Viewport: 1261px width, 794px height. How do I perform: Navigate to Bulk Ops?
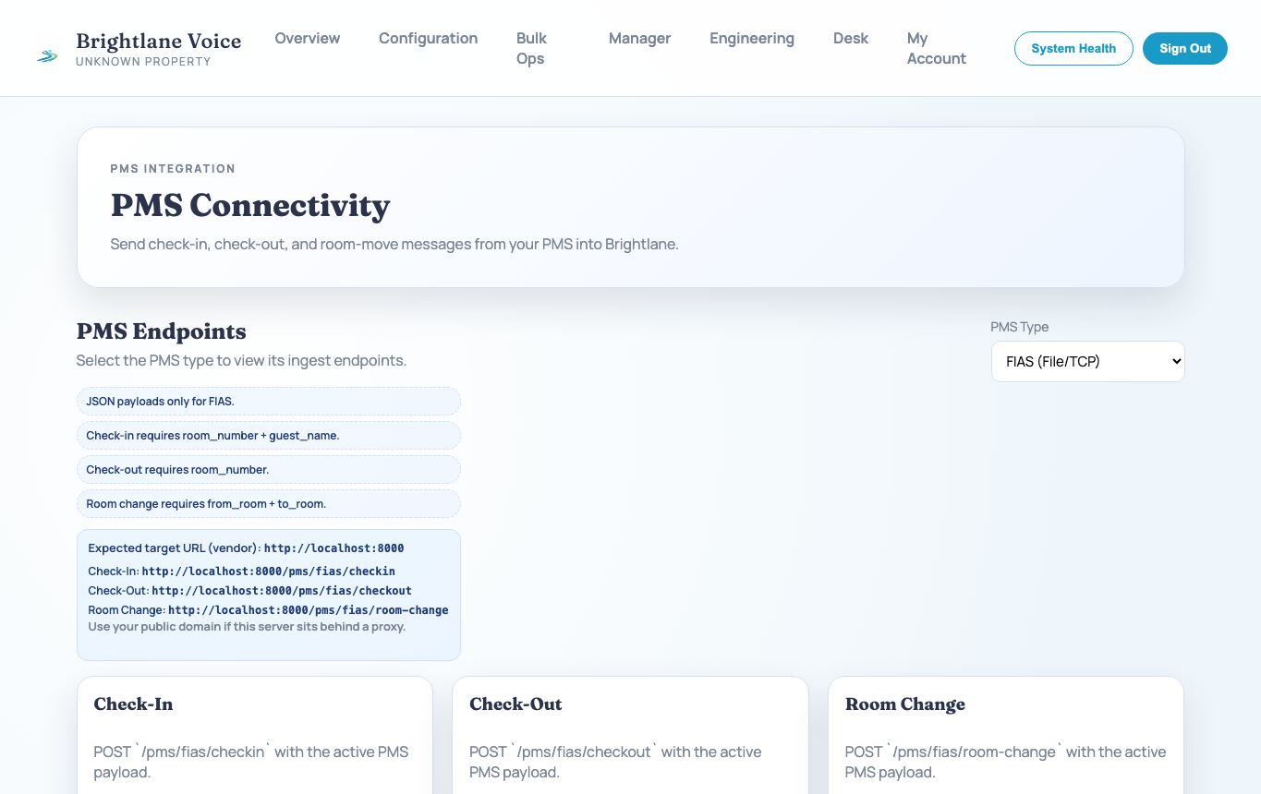click(531, 48)
